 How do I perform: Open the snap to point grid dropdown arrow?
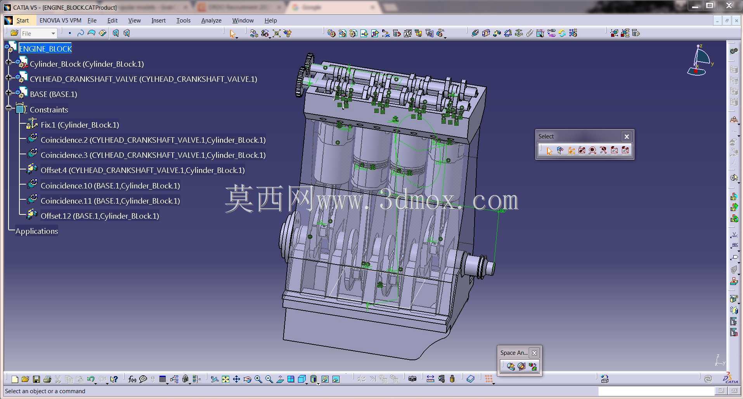coord(494,383)
